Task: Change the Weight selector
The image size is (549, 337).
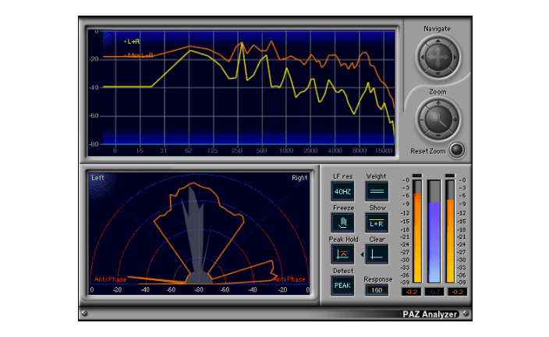Action: [377, 191]
